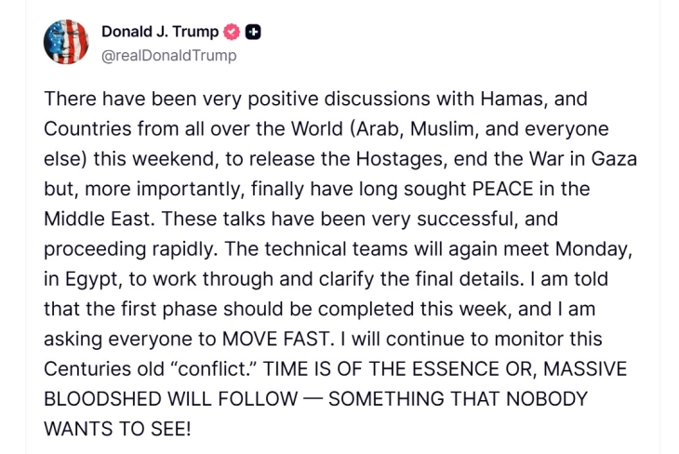679x454 pixels.
Task: Click the red verified checkmark badge
Action: coord(233,33)
